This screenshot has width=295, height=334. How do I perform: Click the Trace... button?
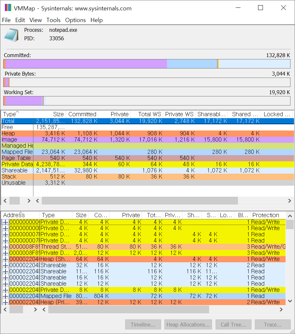(273, 324)
